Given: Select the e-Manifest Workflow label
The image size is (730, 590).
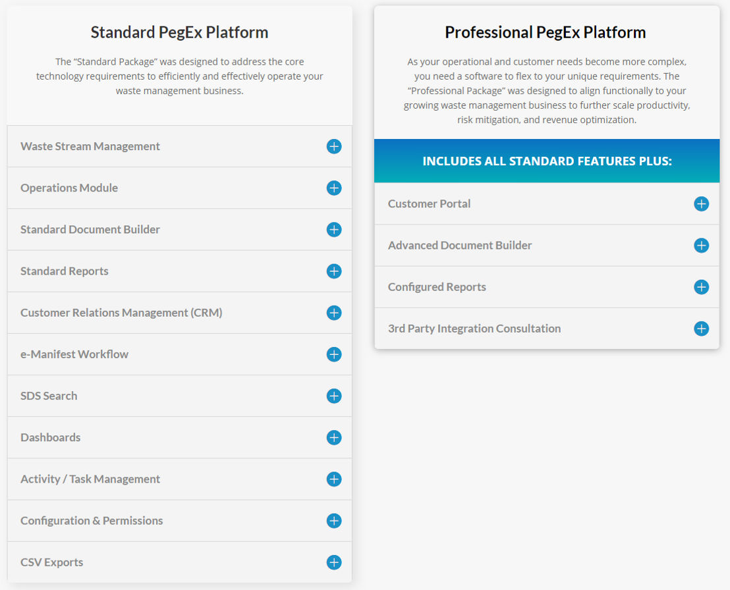Looking at the screenshot, I should (x=74, y=354).
